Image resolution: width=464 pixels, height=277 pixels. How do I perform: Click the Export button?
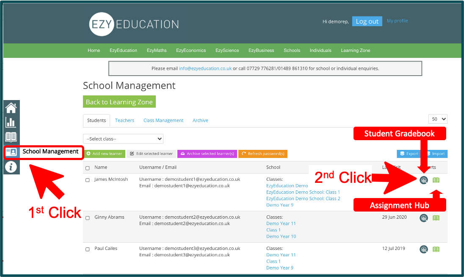409,154
